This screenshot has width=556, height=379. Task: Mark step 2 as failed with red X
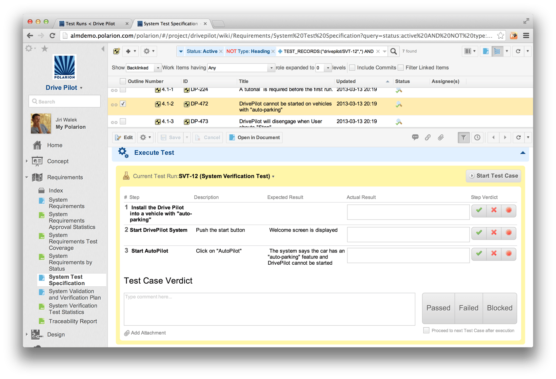494,233
